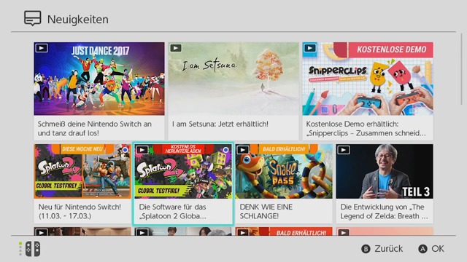Click the text 'Neu für Nintendo Switch!'
Image resolution: width=467 pixels, height=262 pixels.
click(80, 207)
